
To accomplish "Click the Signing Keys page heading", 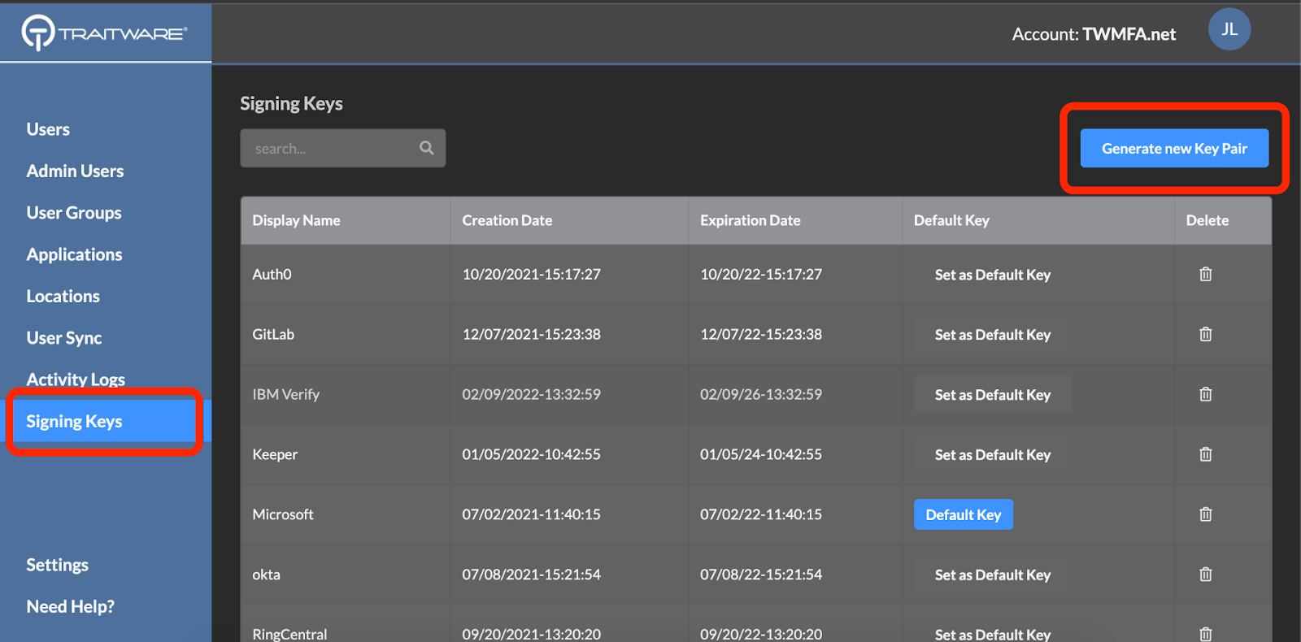I will coord(291,104).
